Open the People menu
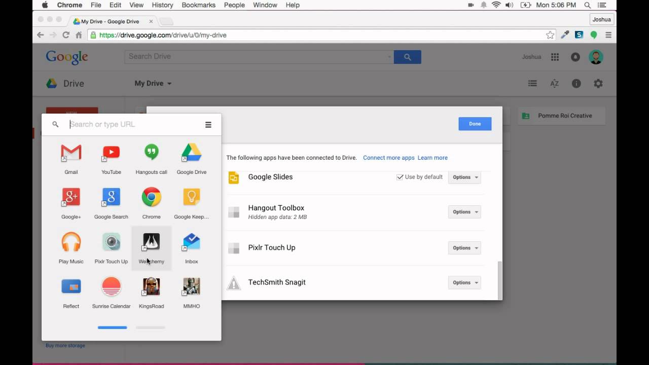 click(234, 5)
